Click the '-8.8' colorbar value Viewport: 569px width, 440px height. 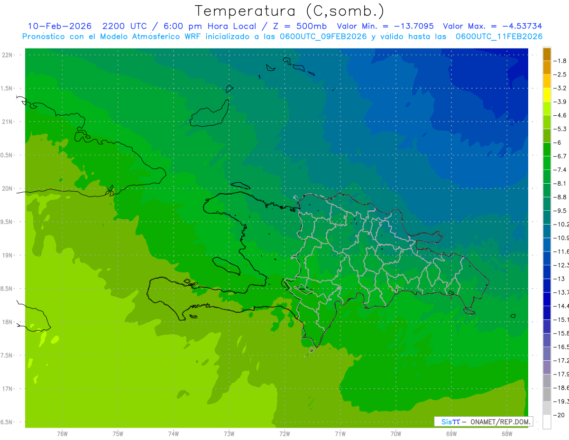(x=560, y=197)
